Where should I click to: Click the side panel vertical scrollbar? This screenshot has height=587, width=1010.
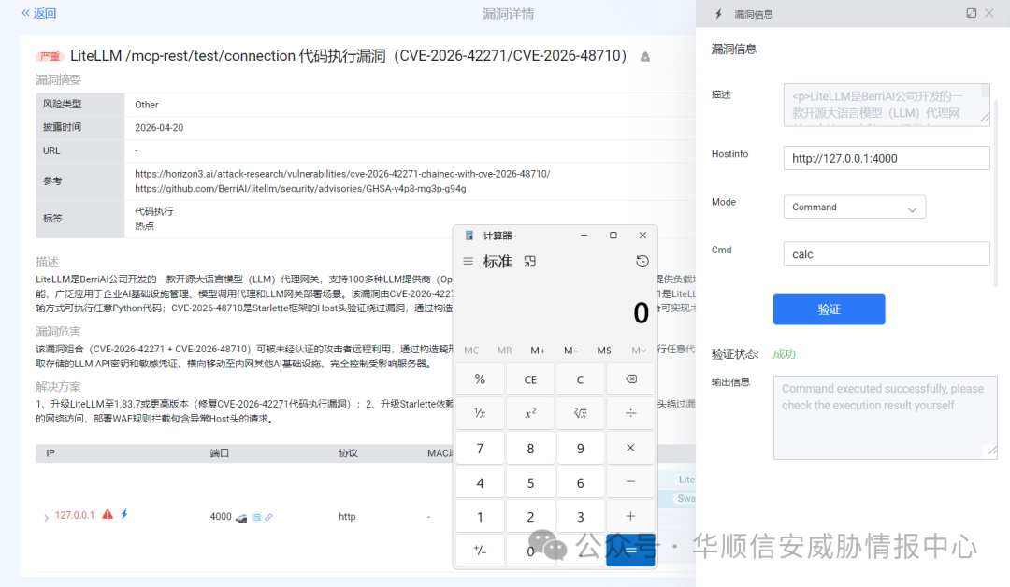tap(996, 193)
